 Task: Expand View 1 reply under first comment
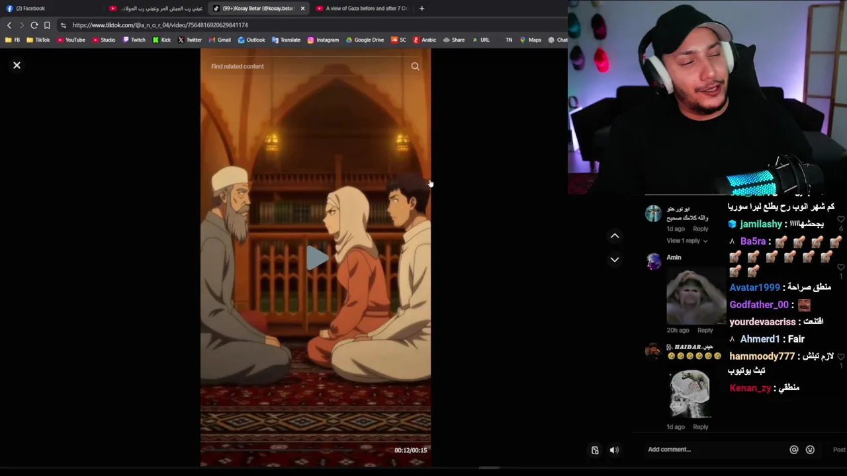click(x=687, y=241)
